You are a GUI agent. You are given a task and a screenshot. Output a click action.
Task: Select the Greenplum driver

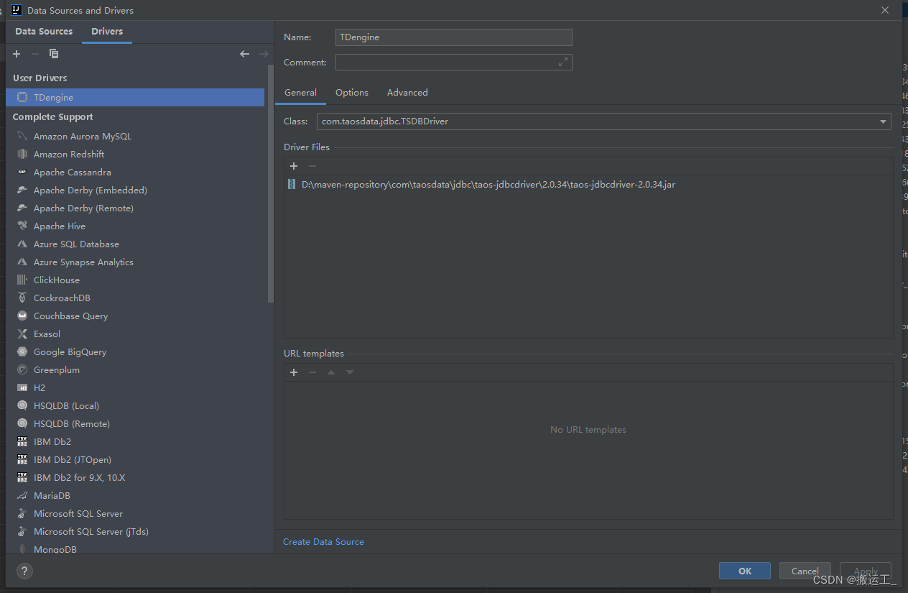(135, 369)
